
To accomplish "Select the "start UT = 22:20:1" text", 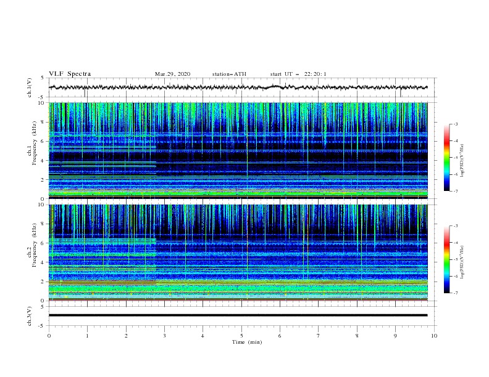I will tap(298, 74).
